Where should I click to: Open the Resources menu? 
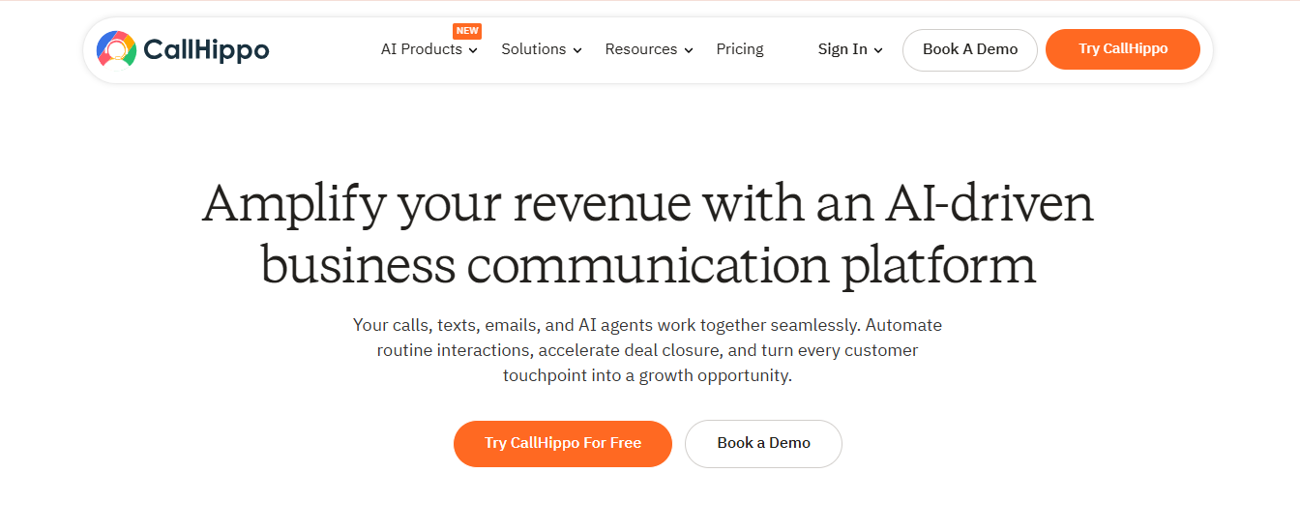[640, 49]
